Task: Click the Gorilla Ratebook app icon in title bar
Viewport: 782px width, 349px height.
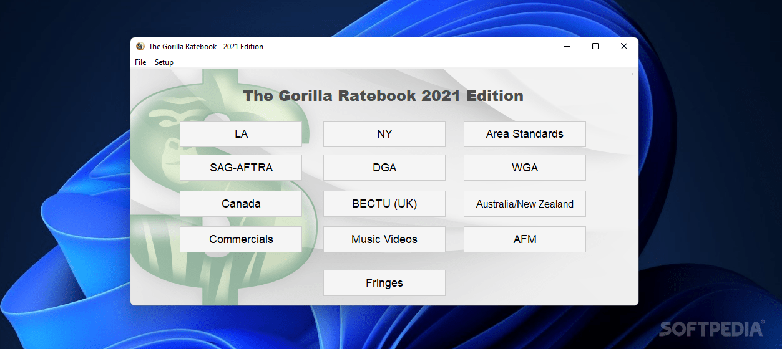Action: (x=140, y=46)
